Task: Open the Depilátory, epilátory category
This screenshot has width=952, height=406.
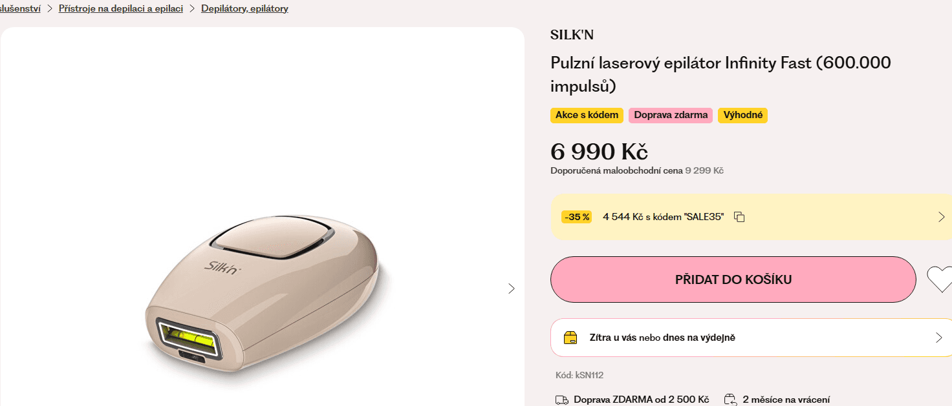Action: click(x=244, y=8)
